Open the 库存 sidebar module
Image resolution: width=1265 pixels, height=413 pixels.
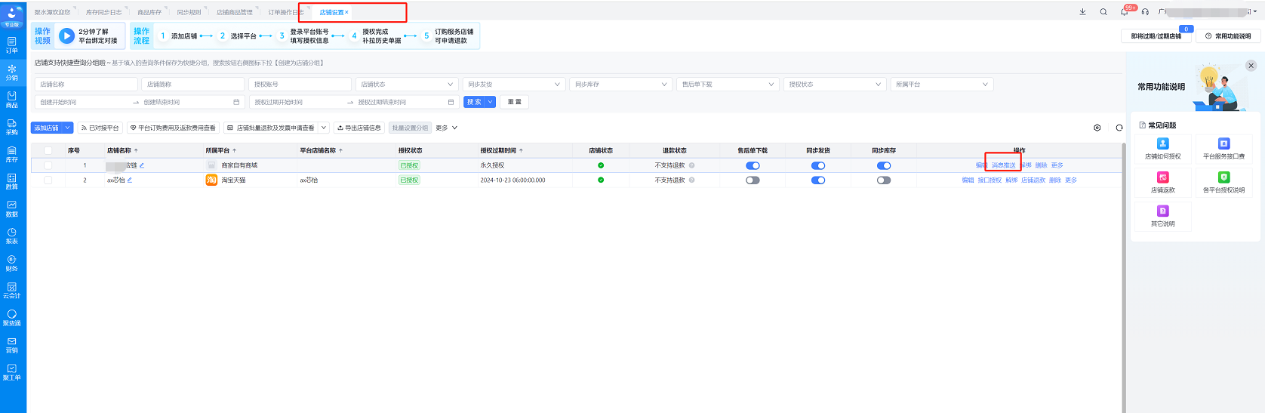tap(11, 154)
